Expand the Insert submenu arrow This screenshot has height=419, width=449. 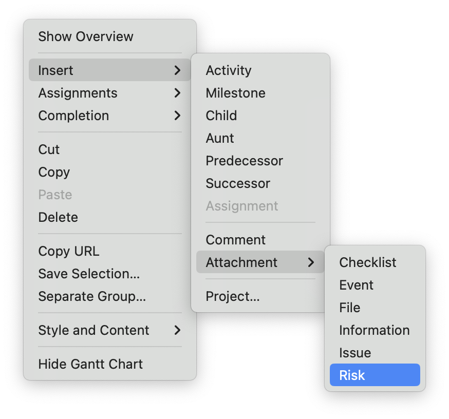[177, 70]
